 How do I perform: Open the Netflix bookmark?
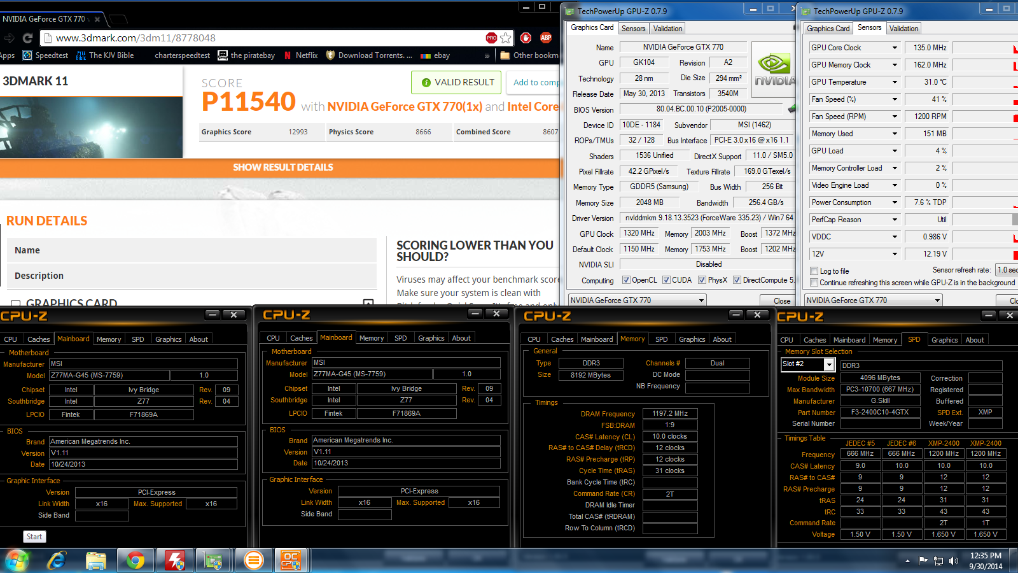tap(301, 55)
